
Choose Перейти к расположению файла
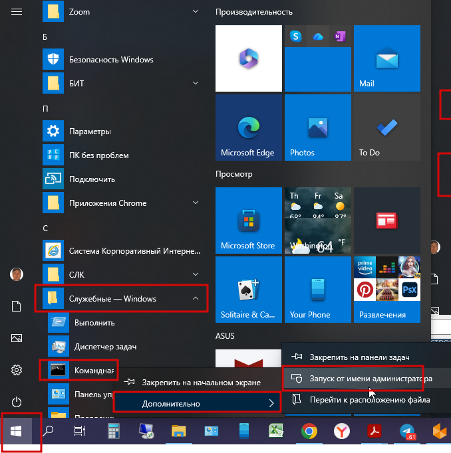(367, 400)
